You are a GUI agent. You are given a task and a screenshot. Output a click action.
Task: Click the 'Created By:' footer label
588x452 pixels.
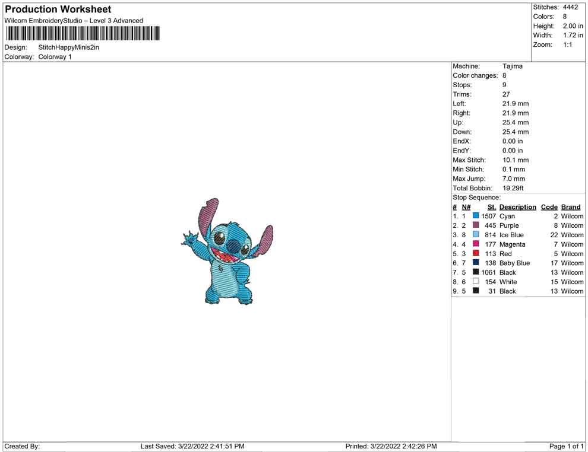click(22, 446)
